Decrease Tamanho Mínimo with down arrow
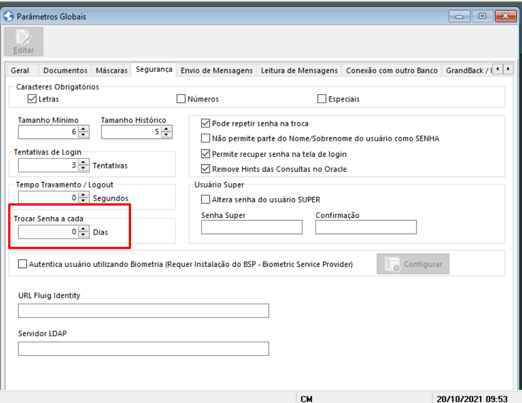The width and height of the screenshot is (522, 403). coord(83,134)
